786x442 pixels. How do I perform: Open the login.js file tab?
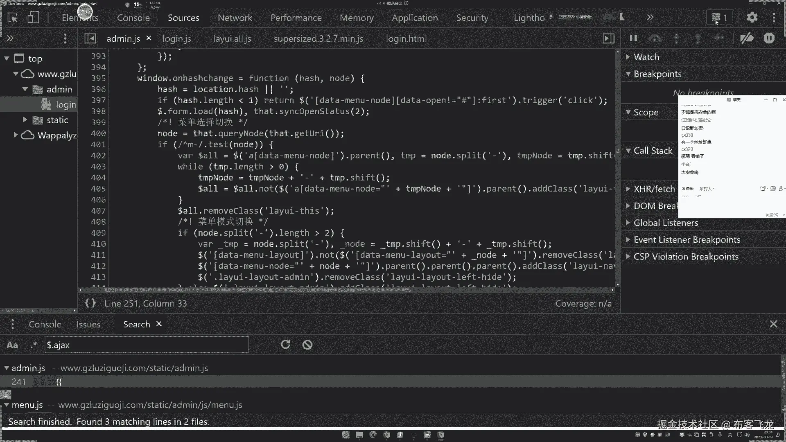click(176, 39)
